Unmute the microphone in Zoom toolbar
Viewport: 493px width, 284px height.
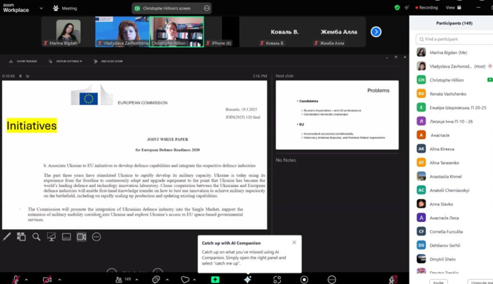coord(16,279)
